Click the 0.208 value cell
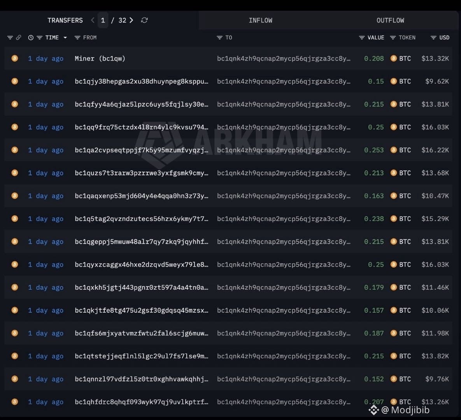 click(x=374, y=58)
